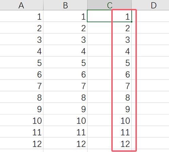Click cell A10 containing 10
The width and height of the screenshot is (169, 152).
pos(21,120)
